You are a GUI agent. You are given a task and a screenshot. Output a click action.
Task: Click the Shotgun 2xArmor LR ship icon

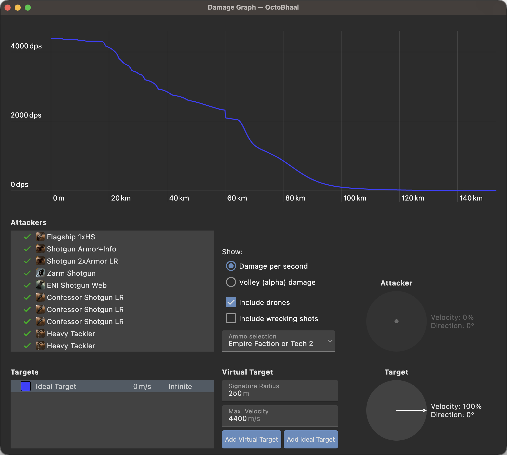pos(40,261)
